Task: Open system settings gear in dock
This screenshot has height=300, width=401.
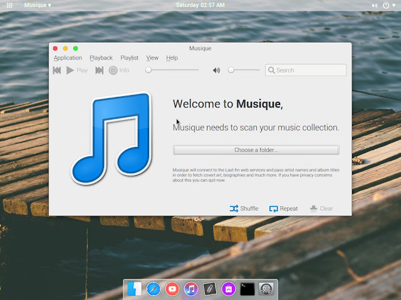Action: (266, 289)
